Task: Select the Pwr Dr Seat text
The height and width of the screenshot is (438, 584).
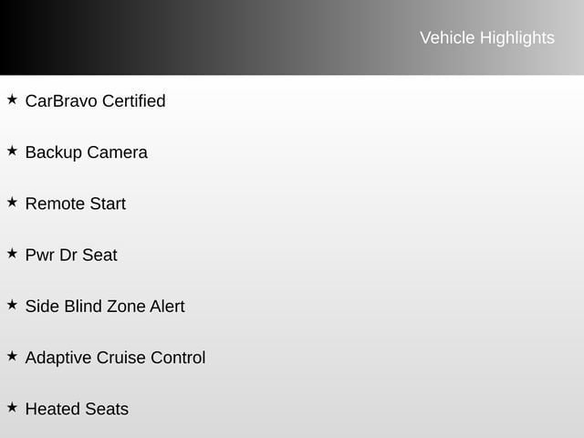Action: (71, 255)
